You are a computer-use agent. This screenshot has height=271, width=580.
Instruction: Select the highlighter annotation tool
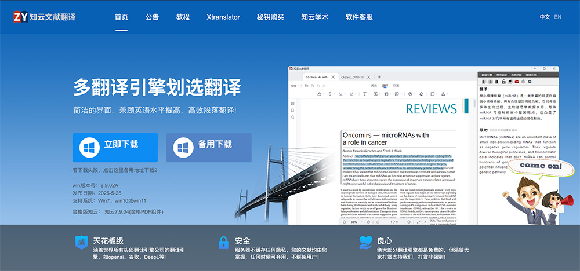click(319, 94)
